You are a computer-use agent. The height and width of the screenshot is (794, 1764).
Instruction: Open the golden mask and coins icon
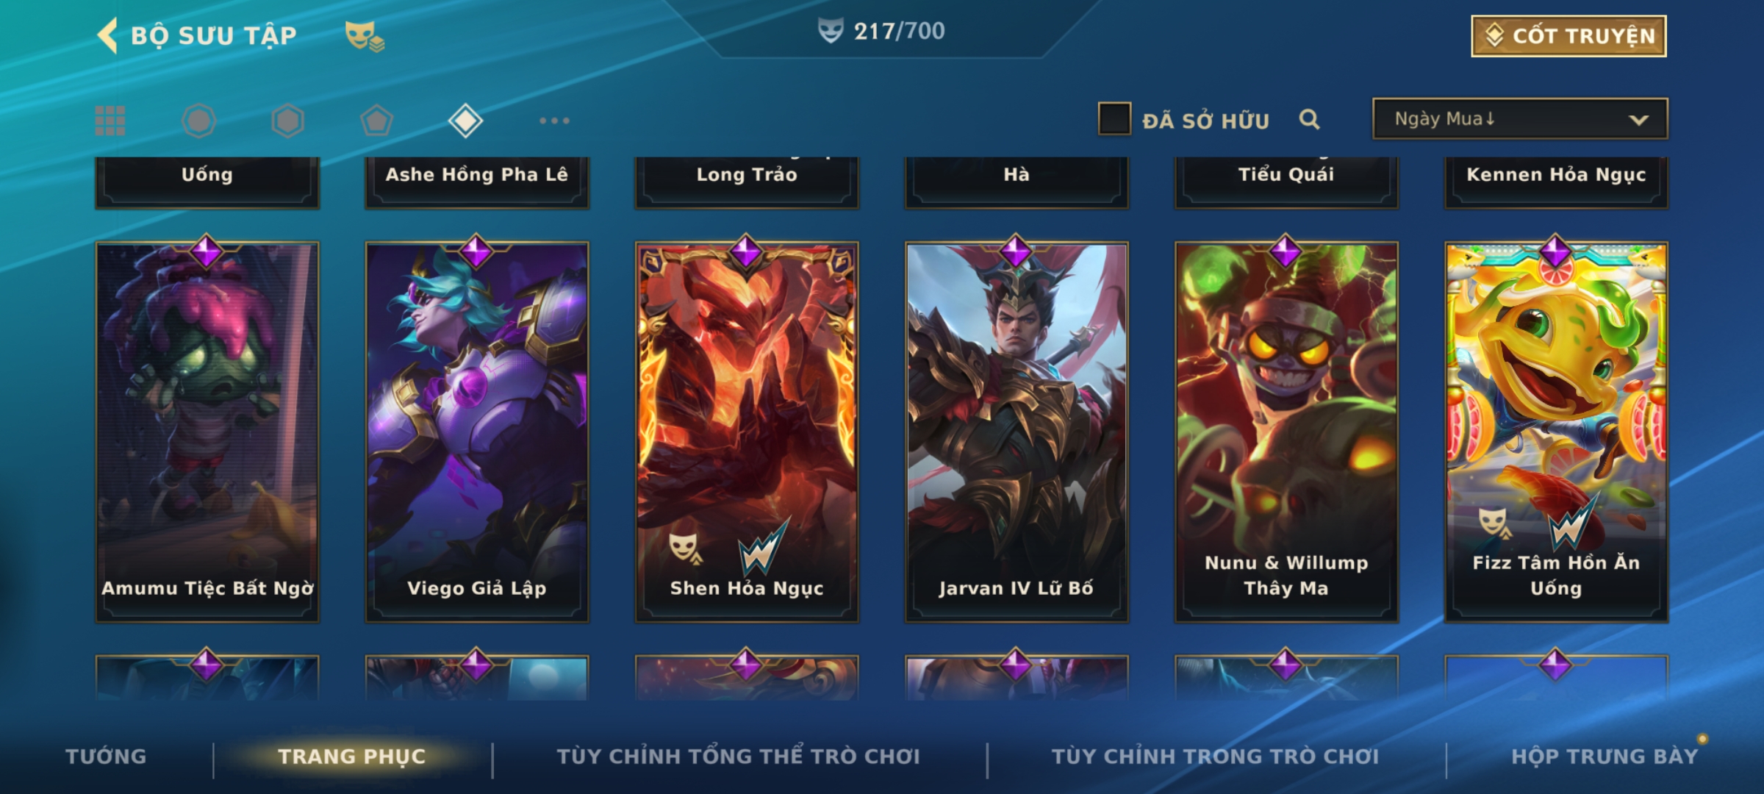coord(365,35)
